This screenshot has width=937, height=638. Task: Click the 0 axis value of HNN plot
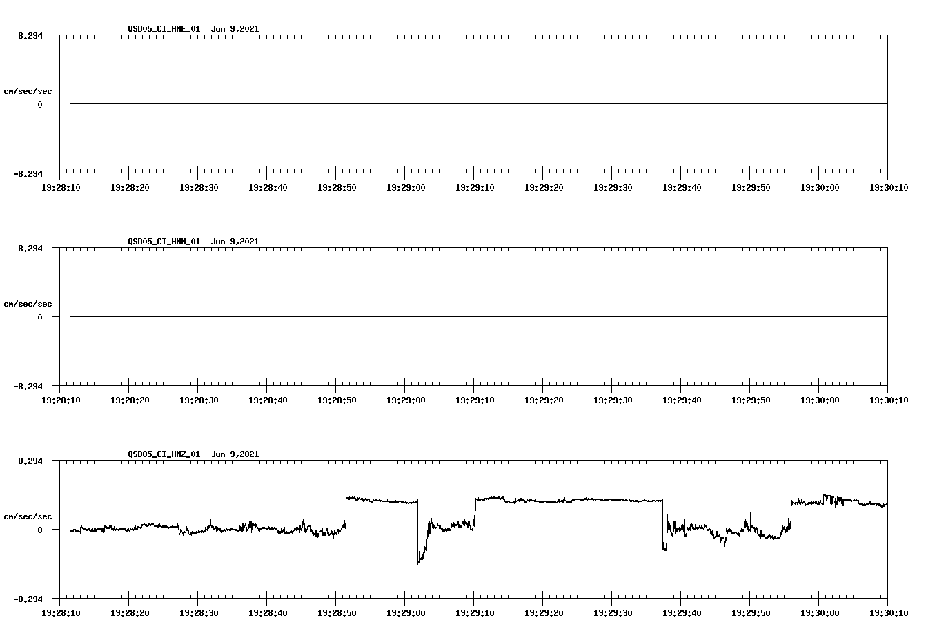[40, 317]
